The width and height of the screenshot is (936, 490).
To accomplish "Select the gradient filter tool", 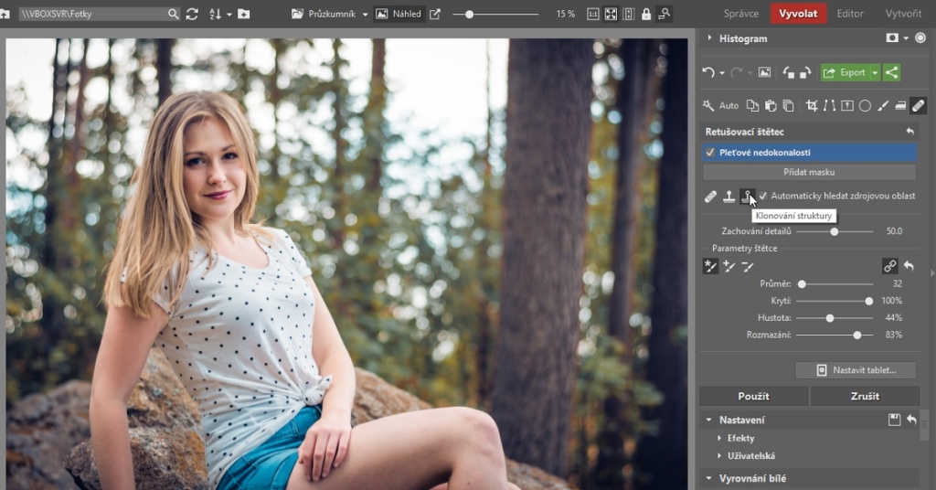I will point(847,106).
